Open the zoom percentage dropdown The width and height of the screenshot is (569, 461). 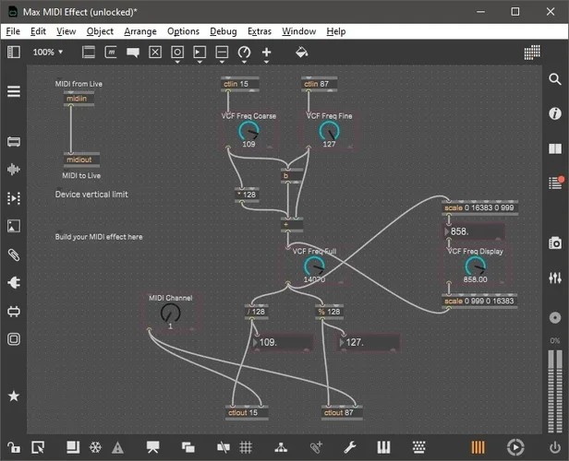48,53
